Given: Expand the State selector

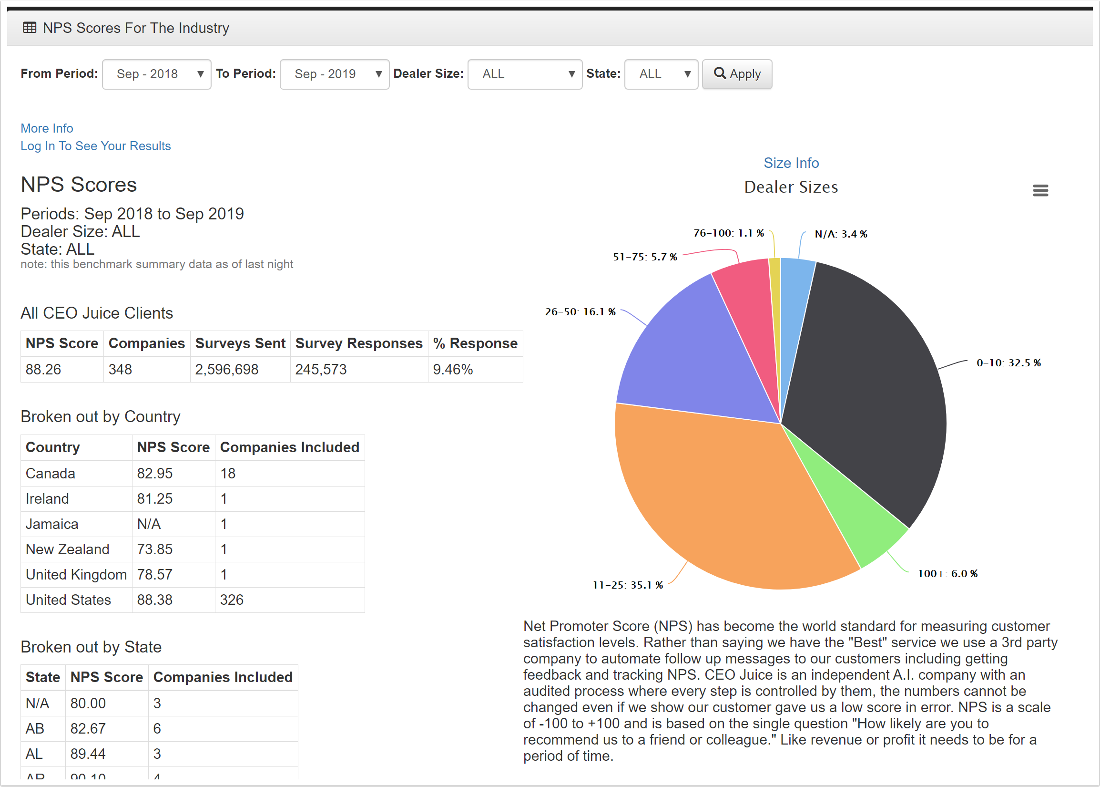Looking at the screenshot, I should (x=661, y=74).
